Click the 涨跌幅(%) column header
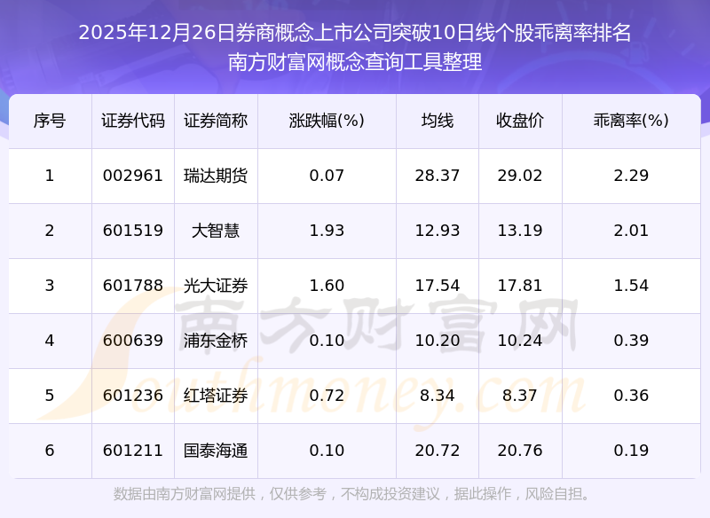The height and width of the screenshot is (518, 710). (327, 121)
